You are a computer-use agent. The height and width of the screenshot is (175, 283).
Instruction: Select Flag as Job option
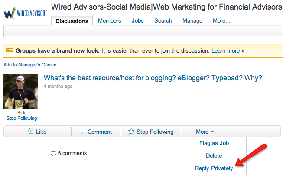coord(214,143)
